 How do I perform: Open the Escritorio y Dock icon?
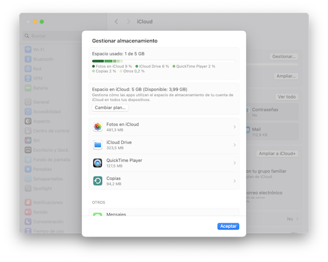(x=28, y=150)
